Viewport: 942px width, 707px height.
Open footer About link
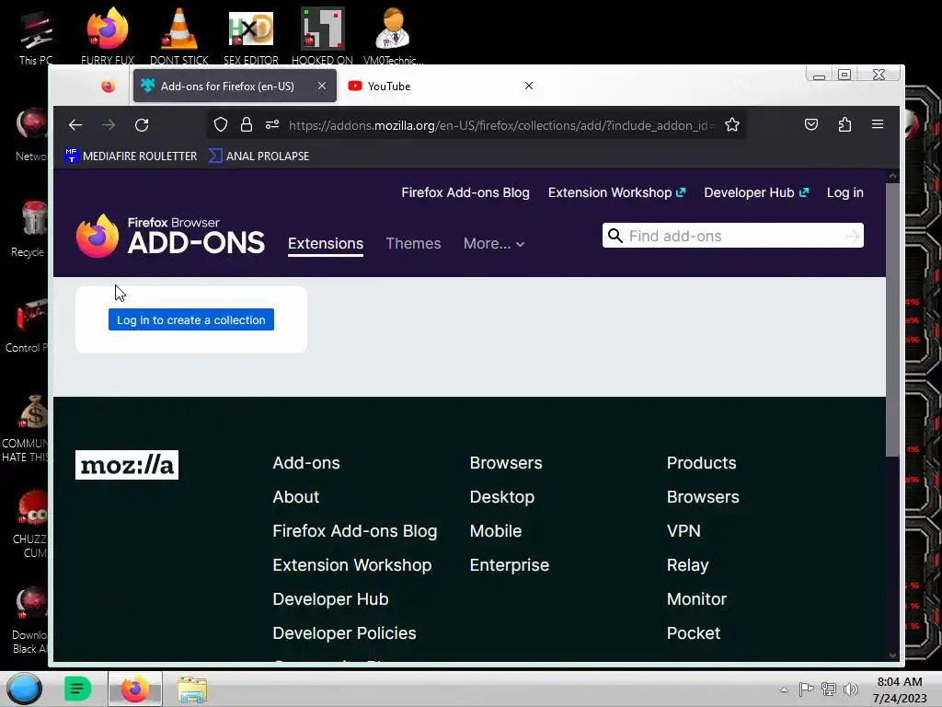(295, 497)
